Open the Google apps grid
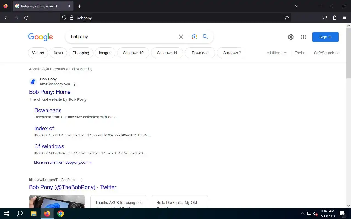This screenshot has width=351, height=219. pos(304,37)
